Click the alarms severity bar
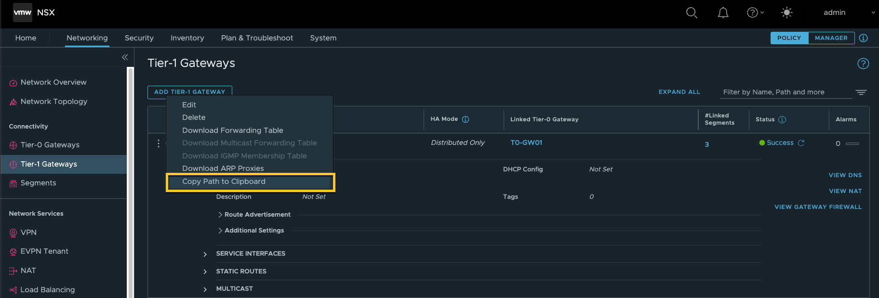This screenshot has width=879, height=298. point(852,143)
